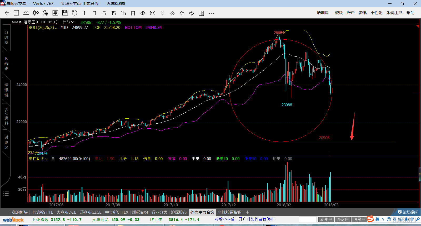Switch to the time-sharing line chart icon
The image size is (421, 226).
click(26, 13)
